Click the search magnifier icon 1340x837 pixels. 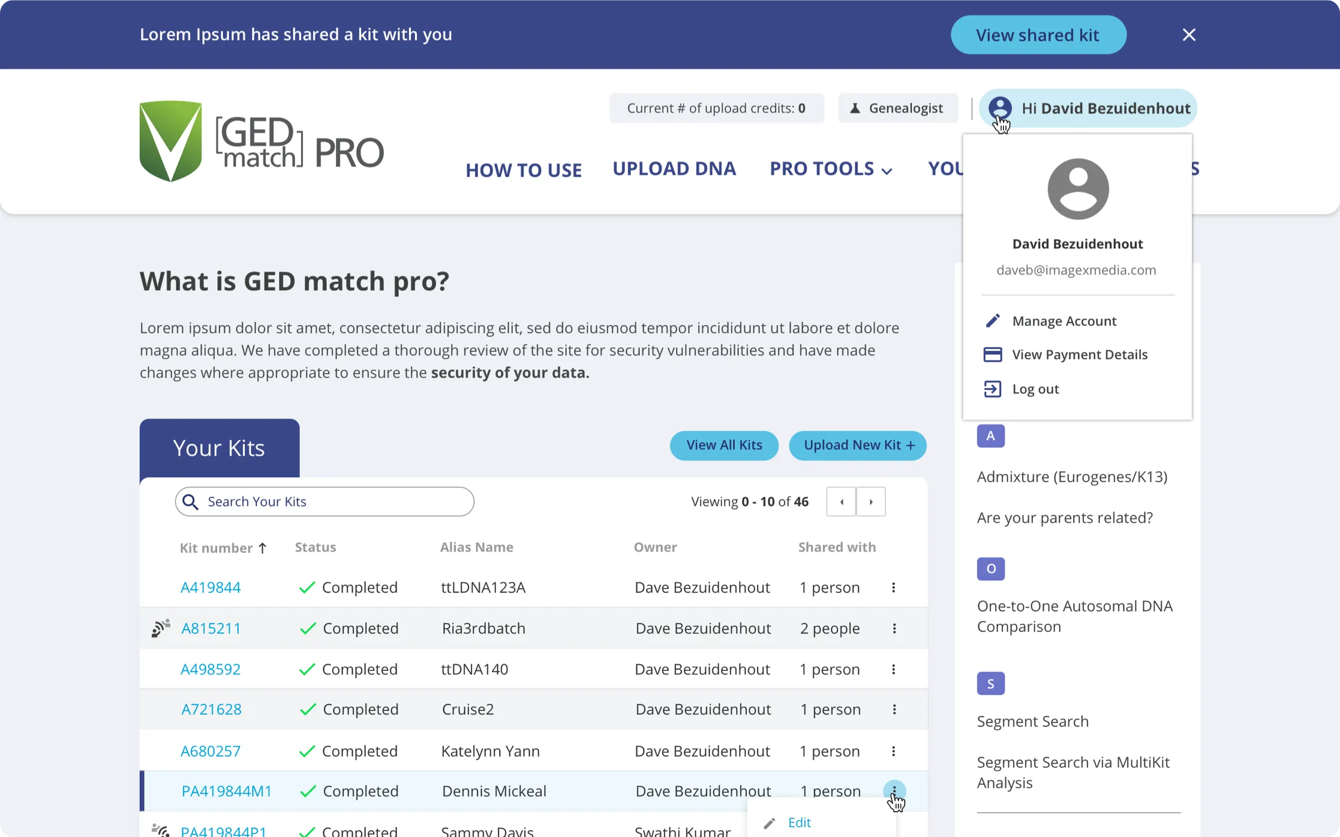[191, 502]
